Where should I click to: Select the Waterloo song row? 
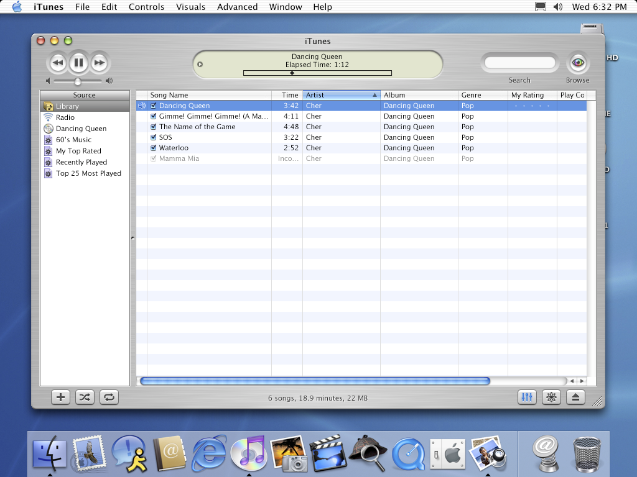pos(361,148)
